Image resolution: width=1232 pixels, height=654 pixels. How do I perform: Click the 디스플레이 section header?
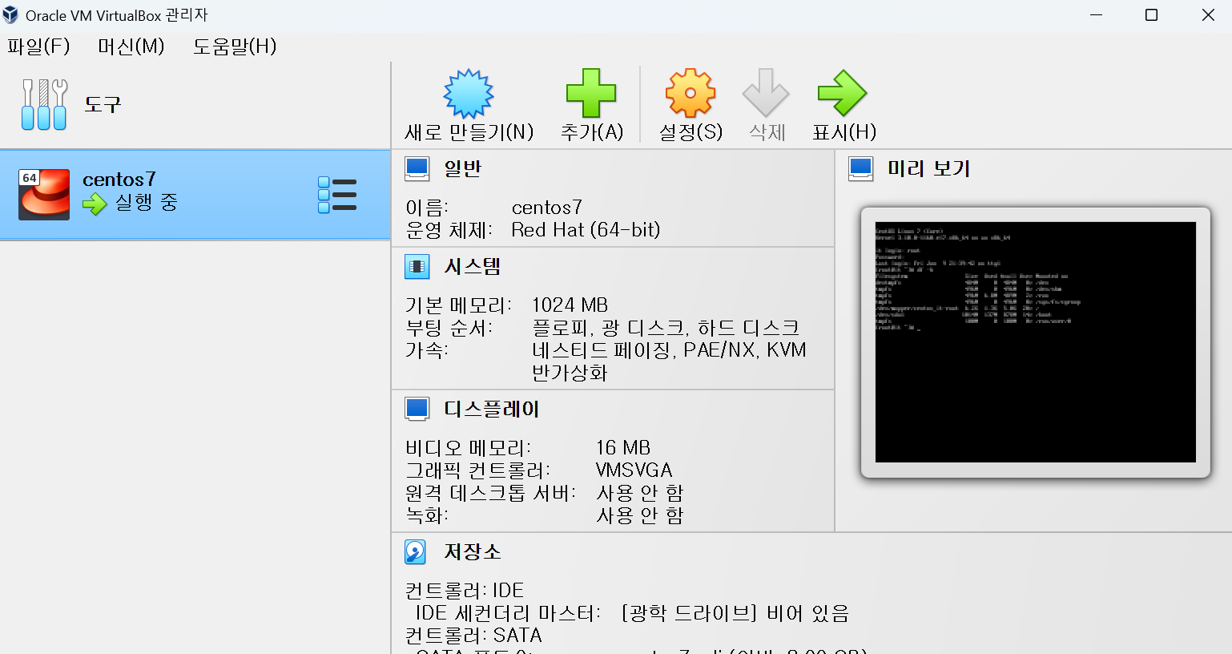491,409
